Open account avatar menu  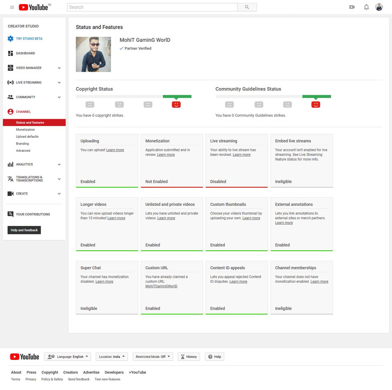click(379, 7)
